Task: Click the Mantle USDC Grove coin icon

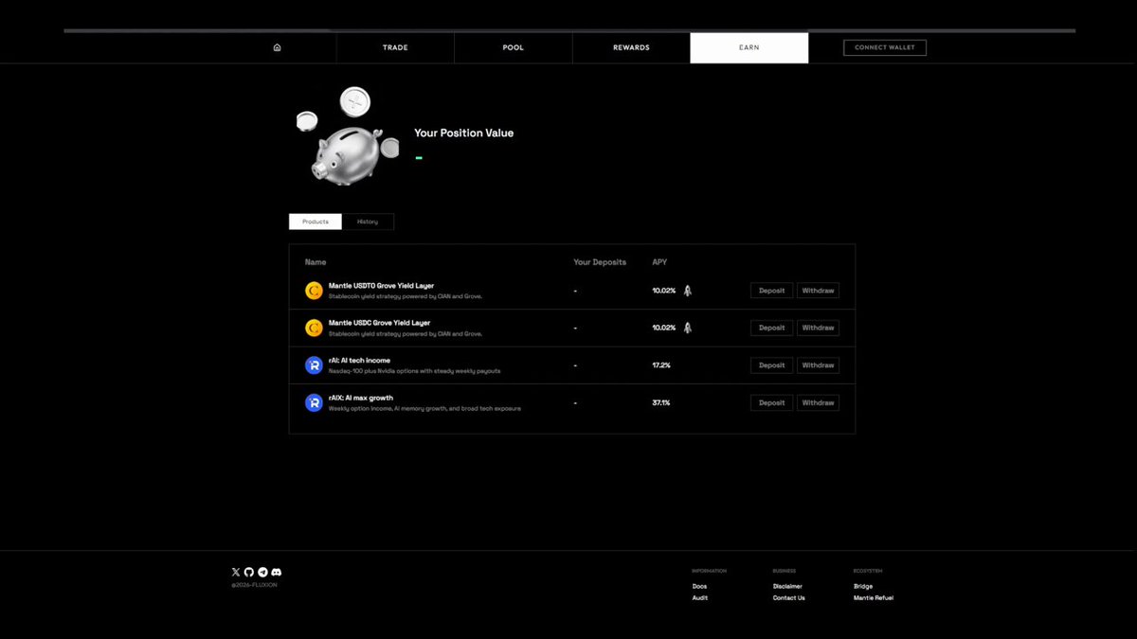Action: point(314,328)
